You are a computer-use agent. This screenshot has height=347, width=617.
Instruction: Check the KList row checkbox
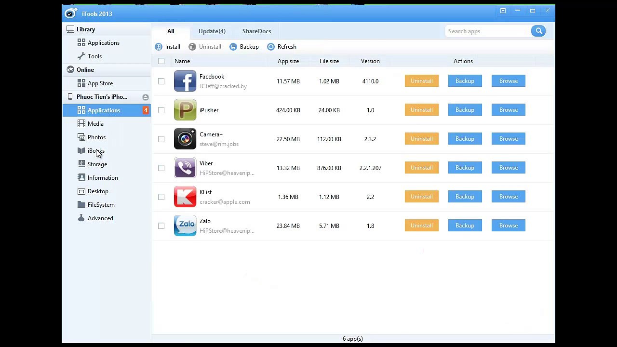[x=161, y=197]
